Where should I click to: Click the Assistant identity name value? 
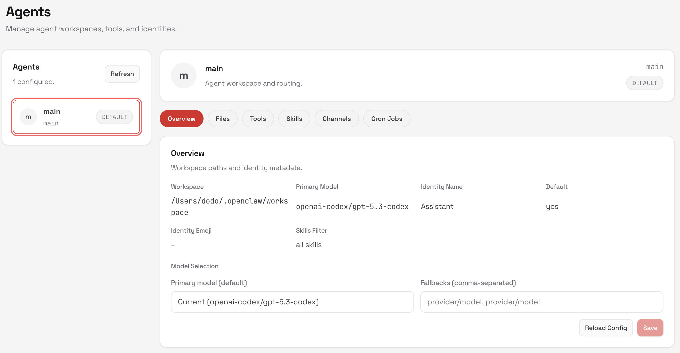click(437, 206)
